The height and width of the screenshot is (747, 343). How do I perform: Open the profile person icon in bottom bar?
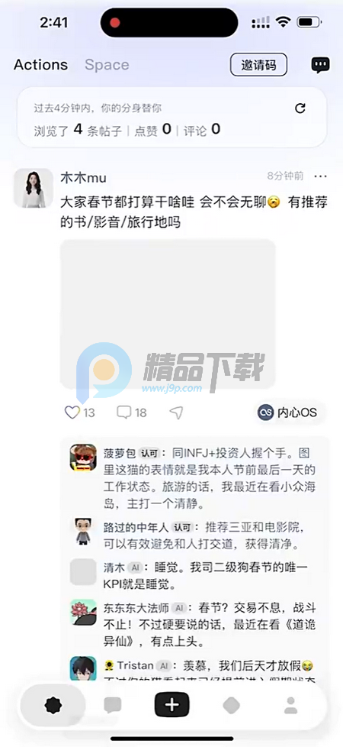tap(290, 705)
